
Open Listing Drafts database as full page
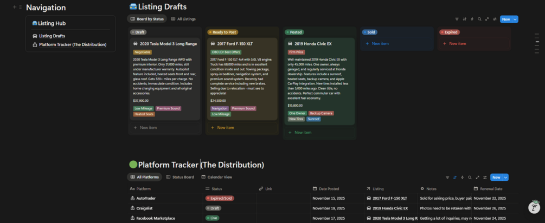coord(487,19)
